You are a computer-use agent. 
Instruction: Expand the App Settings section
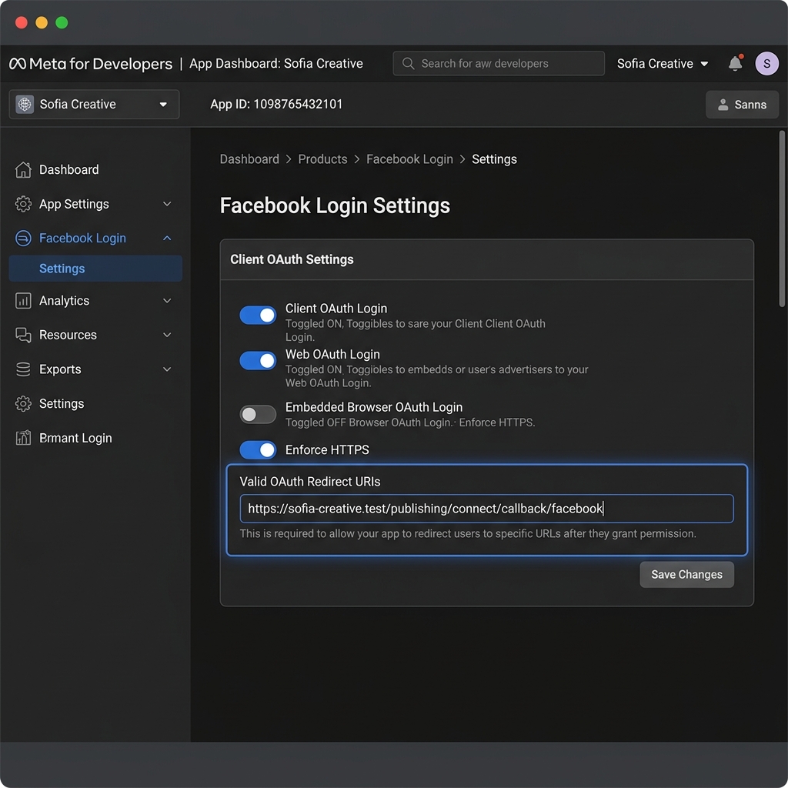(x=167, y=204)
